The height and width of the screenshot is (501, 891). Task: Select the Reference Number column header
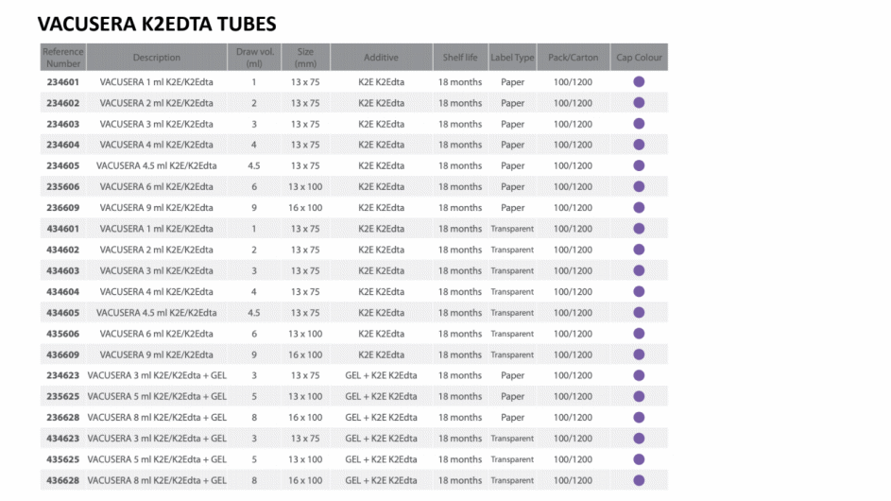[x=63, y=58]
